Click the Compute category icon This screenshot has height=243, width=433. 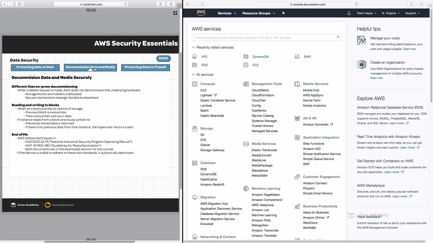click(195, 84)
